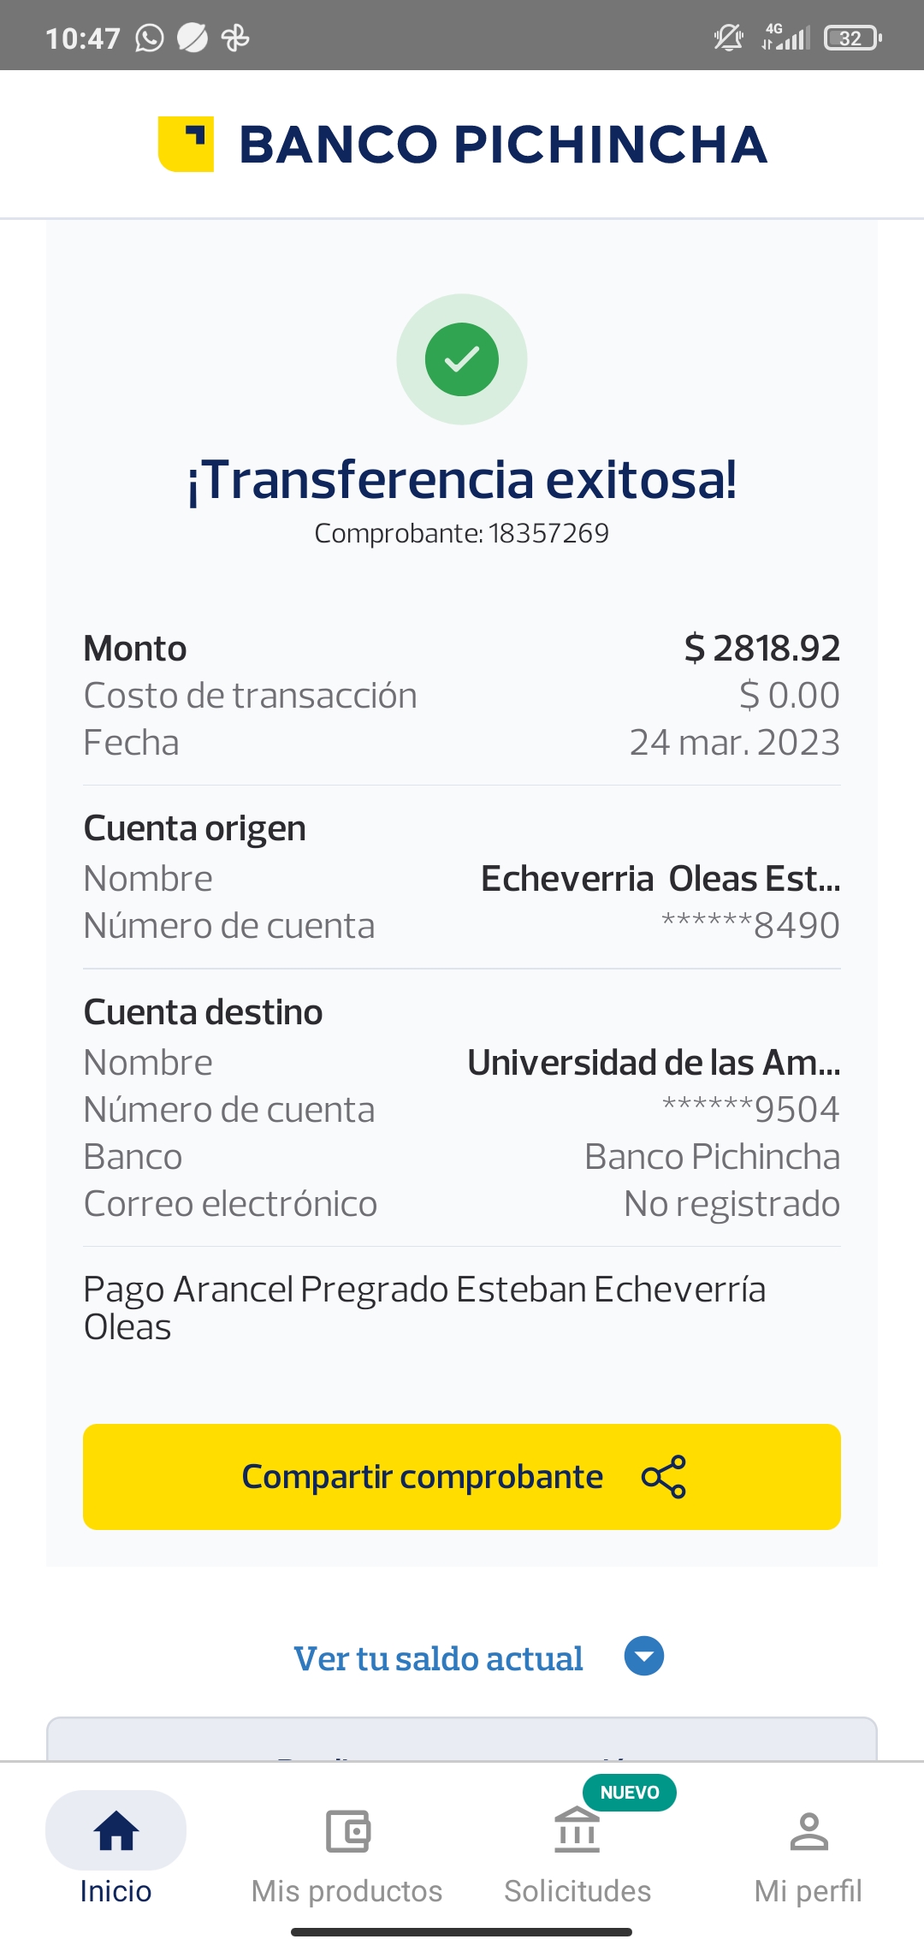
Task: Tap the green success checkmark icon
Action: (x=462, y=359)
